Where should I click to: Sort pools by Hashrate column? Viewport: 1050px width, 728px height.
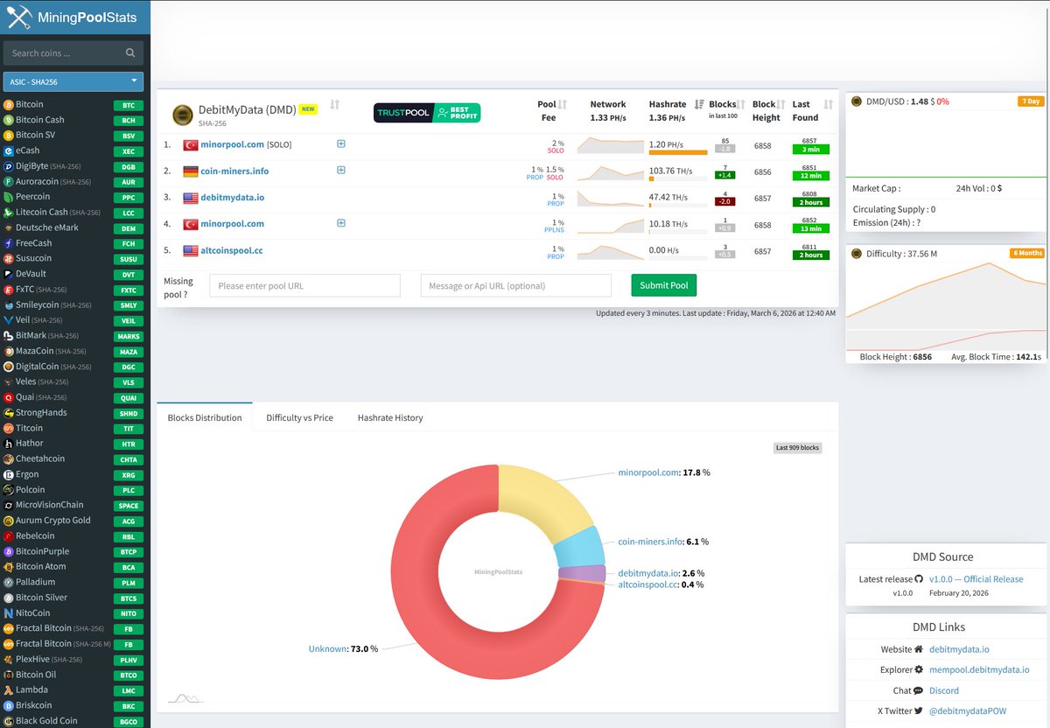(699, 104)
